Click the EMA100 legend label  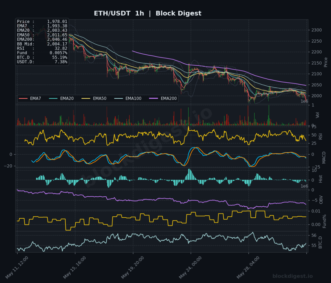pos(133,98)
